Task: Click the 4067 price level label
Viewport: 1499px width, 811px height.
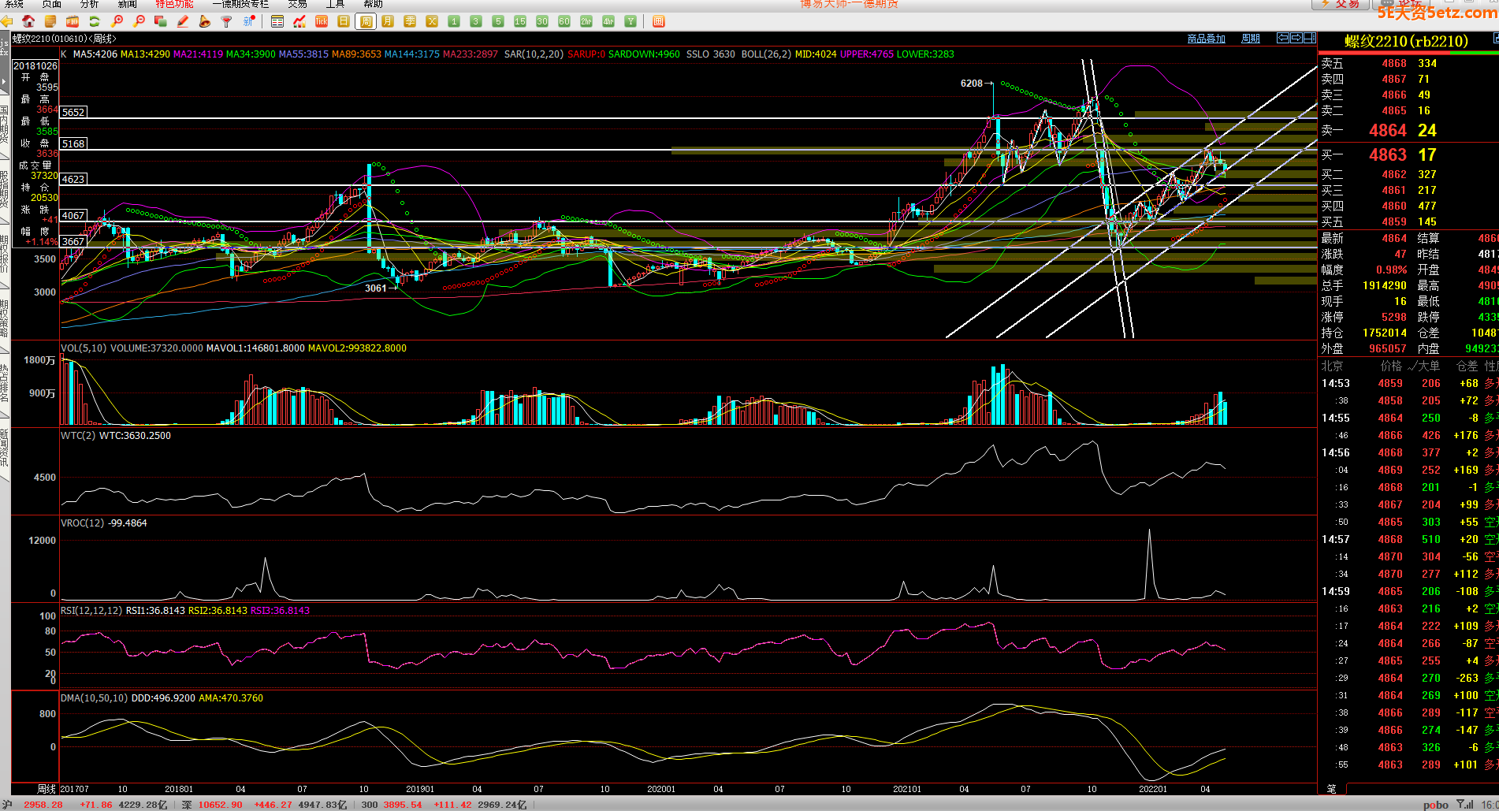Action: click(x=73, y=215)
